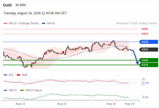This screenshot has height=108, width=159.
Task: Click the RSI legend color marker
Action: pyautogui.click(x=5, y=75)
